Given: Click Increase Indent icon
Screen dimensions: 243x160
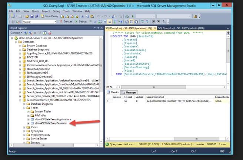Looking at the screenshot, I should 159,22.
